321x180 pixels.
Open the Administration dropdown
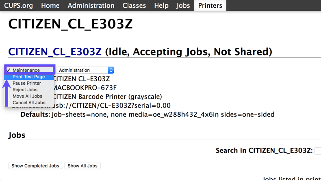pyautogui.click(x=85, y=70)
